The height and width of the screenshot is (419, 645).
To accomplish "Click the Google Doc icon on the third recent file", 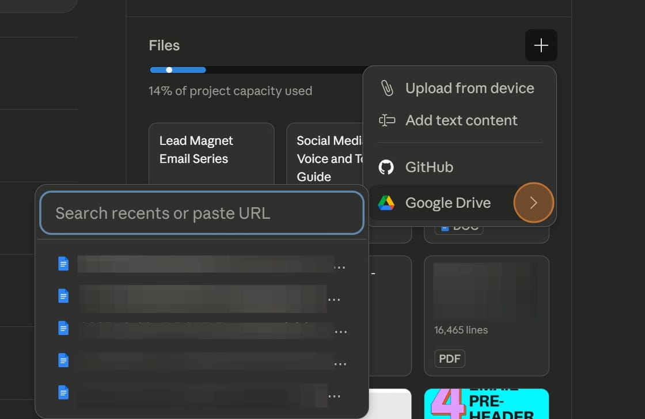I will click(x=62, y=328).
